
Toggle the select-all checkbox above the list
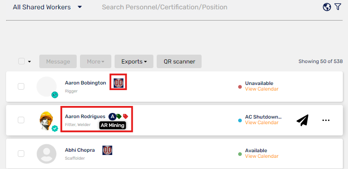tap(22, 61)
